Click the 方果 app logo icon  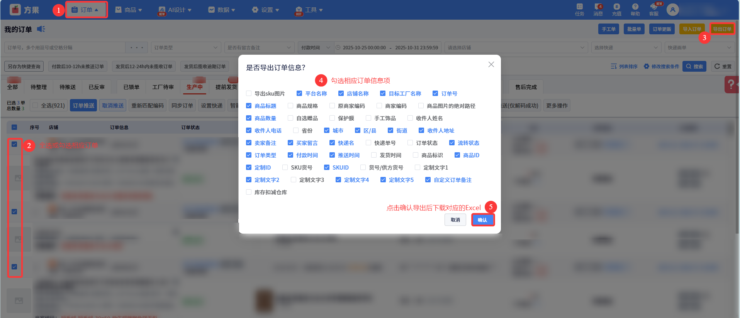pyautogui.click(x=15, y=10)
